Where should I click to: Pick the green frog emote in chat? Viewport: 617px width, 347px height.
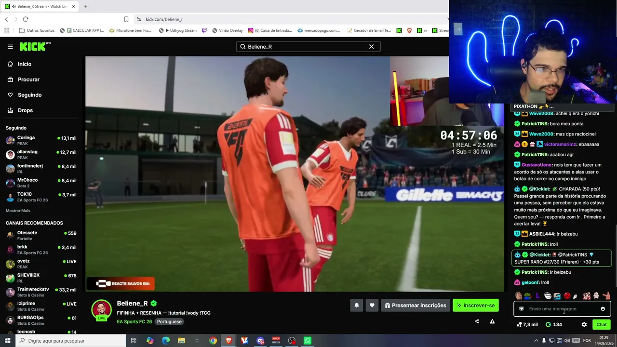tap(528, 295)
